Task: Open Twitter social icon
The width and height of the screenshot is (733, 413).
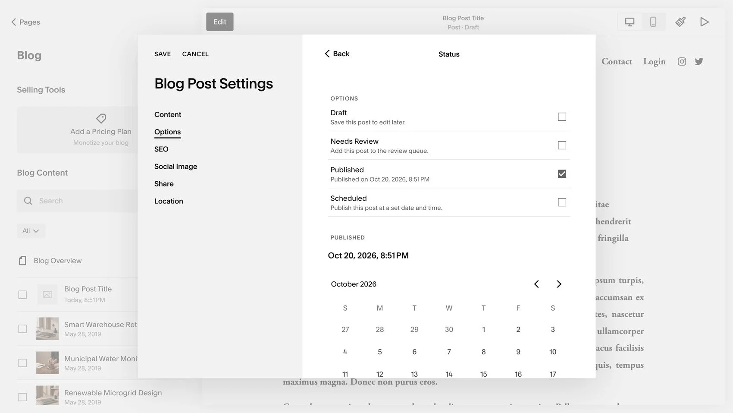Action: (699, 62)
